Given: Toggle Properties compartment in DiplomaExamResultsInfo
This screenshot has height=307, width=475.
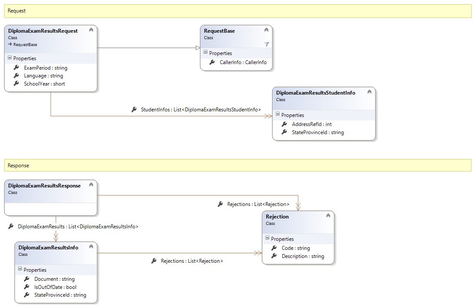Looking at the screenshot, I should pos(20,270).
